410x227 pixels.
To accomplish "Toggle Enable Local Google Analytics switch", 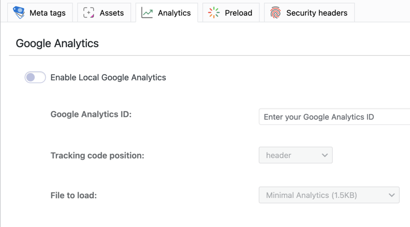I will click(x=35, y=77).
